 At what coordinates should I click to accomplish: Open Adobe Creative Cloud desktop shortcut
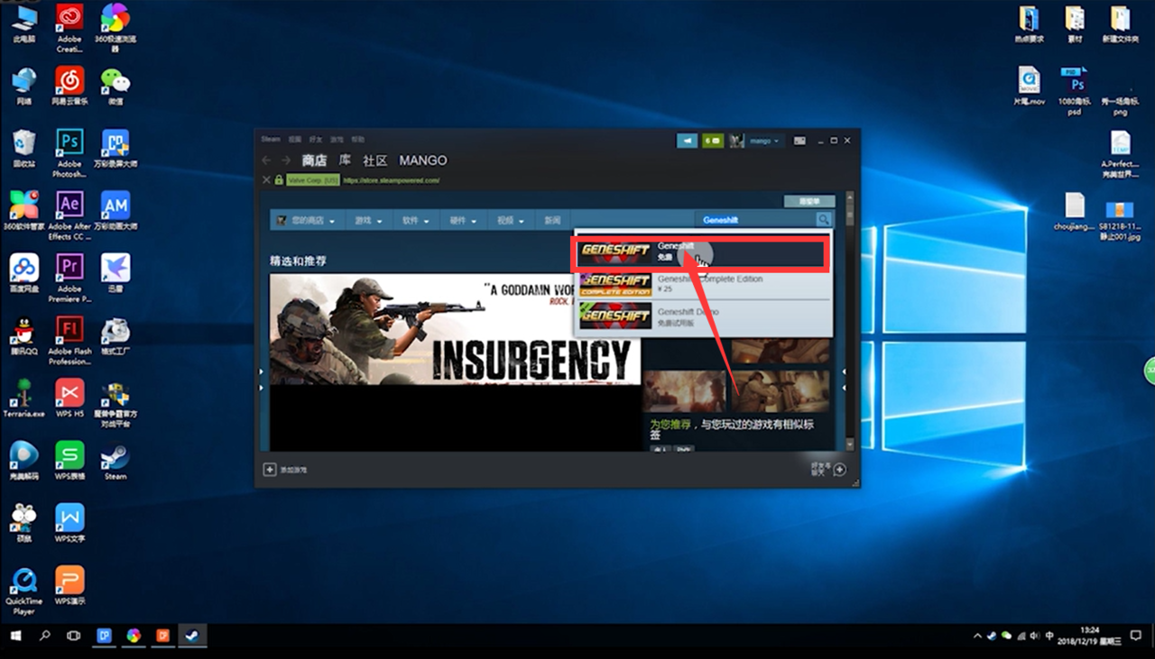[69, 28]
